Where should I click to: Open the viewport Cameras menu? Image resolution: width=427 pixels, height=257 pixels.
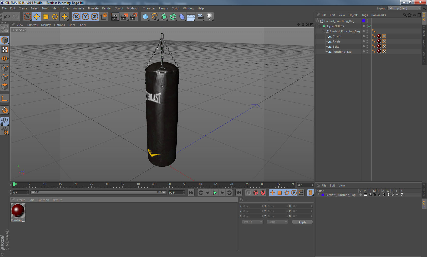[x=32, y=25]
